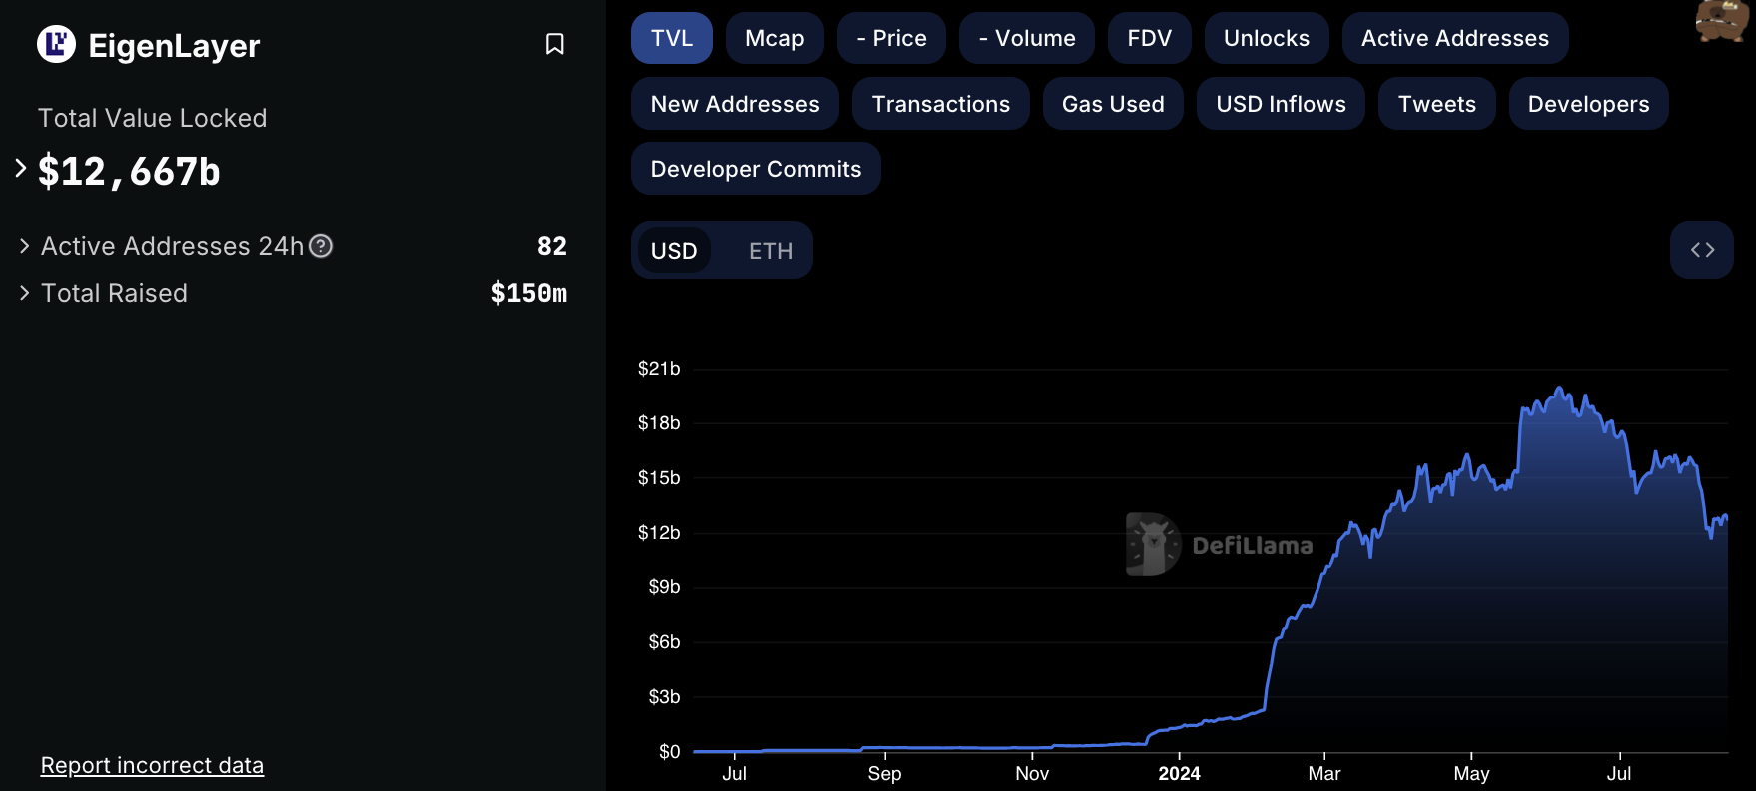Expand Active Addresses 24h details
The image size is (1756, 791).
point(24,246)
